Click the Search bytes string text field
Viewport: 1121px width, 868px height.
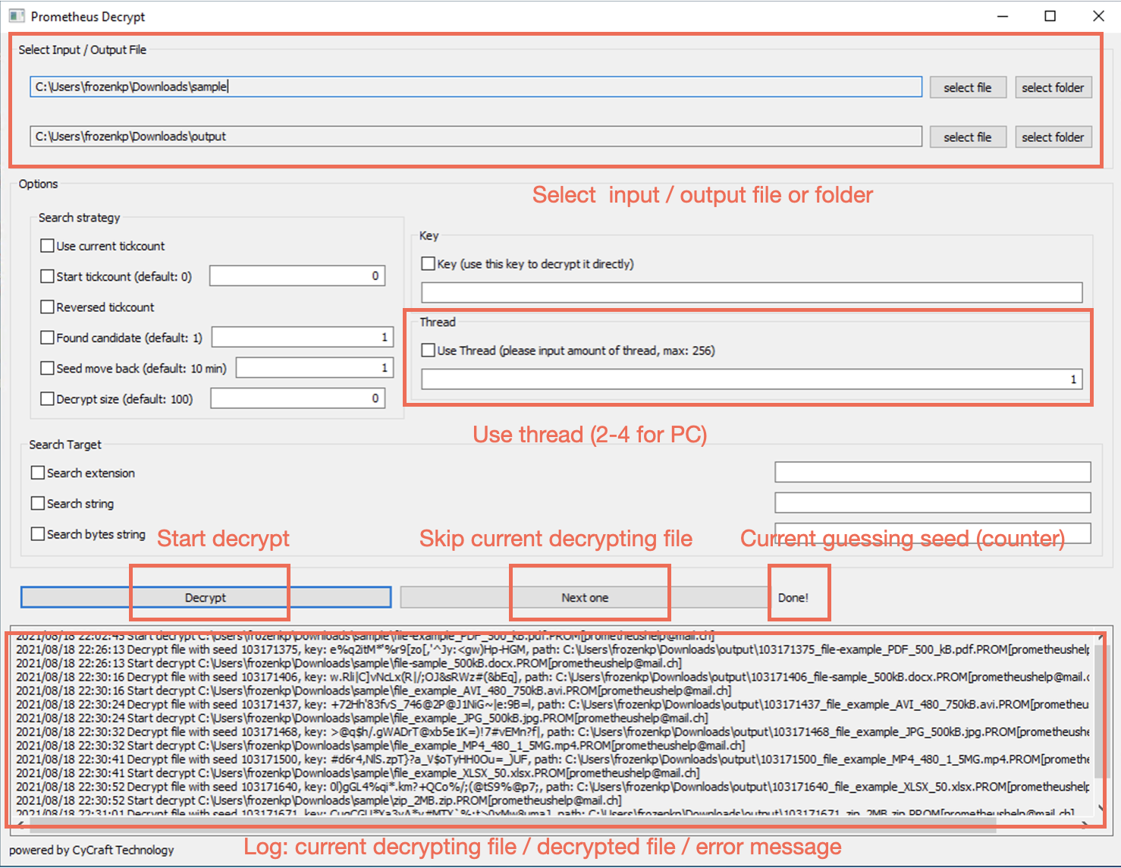pyautogui.click(x=933, y=533)
